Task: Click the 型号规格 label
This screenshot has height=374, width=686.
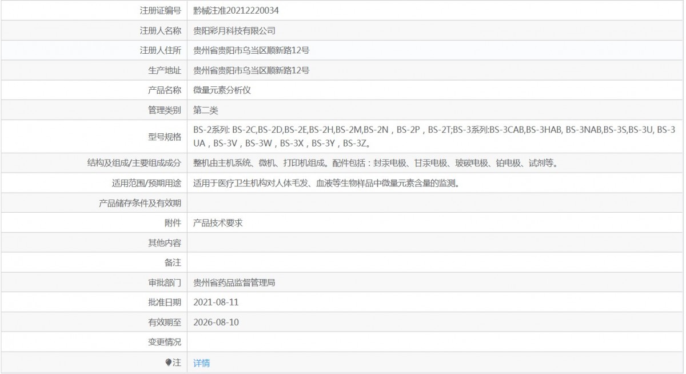Action: coord(165,136)
